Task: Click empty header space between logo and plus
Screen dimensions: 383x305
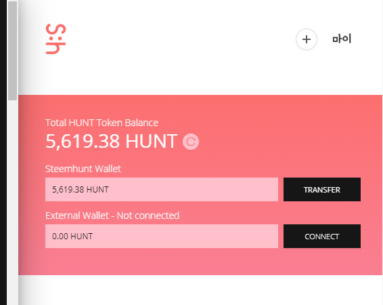Action: point(181,39)
